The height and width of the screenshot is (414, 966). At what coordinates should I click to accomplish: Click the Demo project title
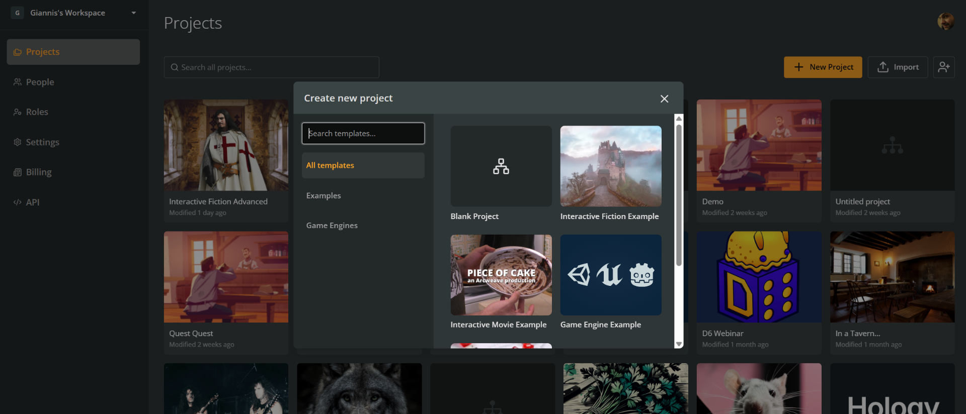(713, 201)
